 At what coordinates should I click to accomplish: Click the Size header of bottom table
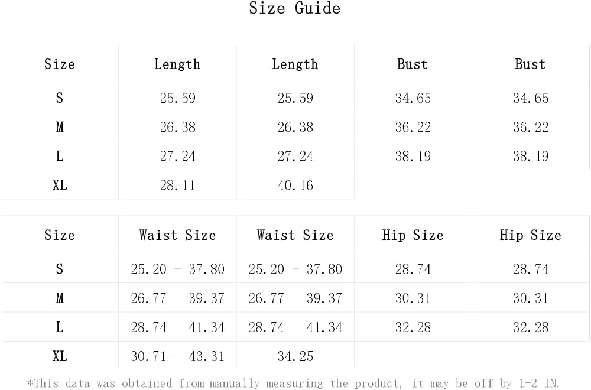pos(60,235)
